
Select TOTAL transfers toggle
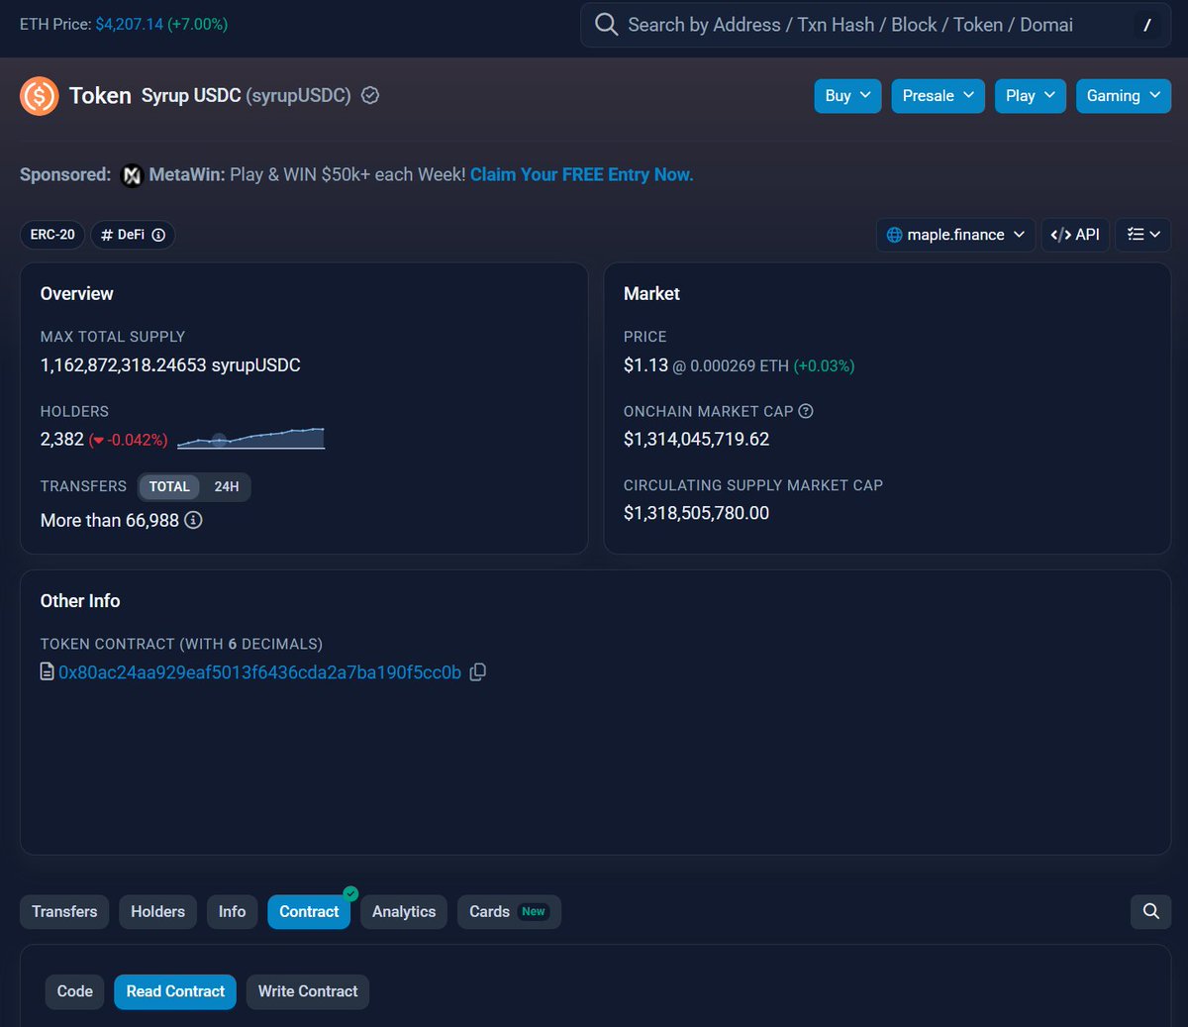[169, 486]
